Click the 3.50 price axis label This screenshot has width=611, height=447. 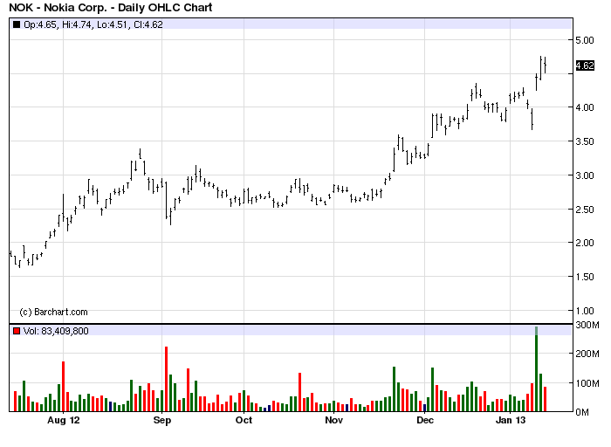click(x=585, y=141)
